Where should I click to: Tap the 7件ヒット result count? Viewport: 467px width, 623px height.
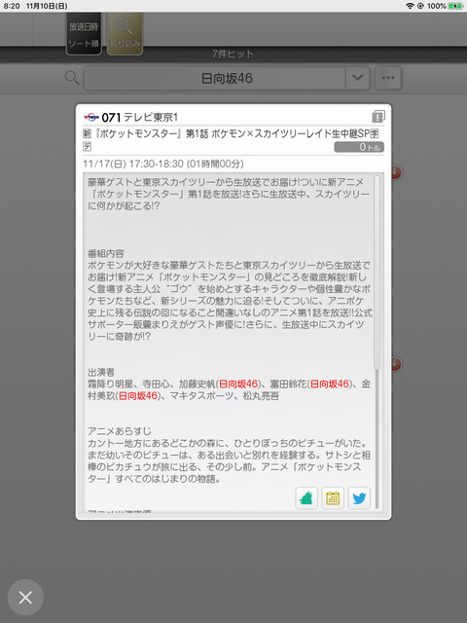[x=233, y=55]
